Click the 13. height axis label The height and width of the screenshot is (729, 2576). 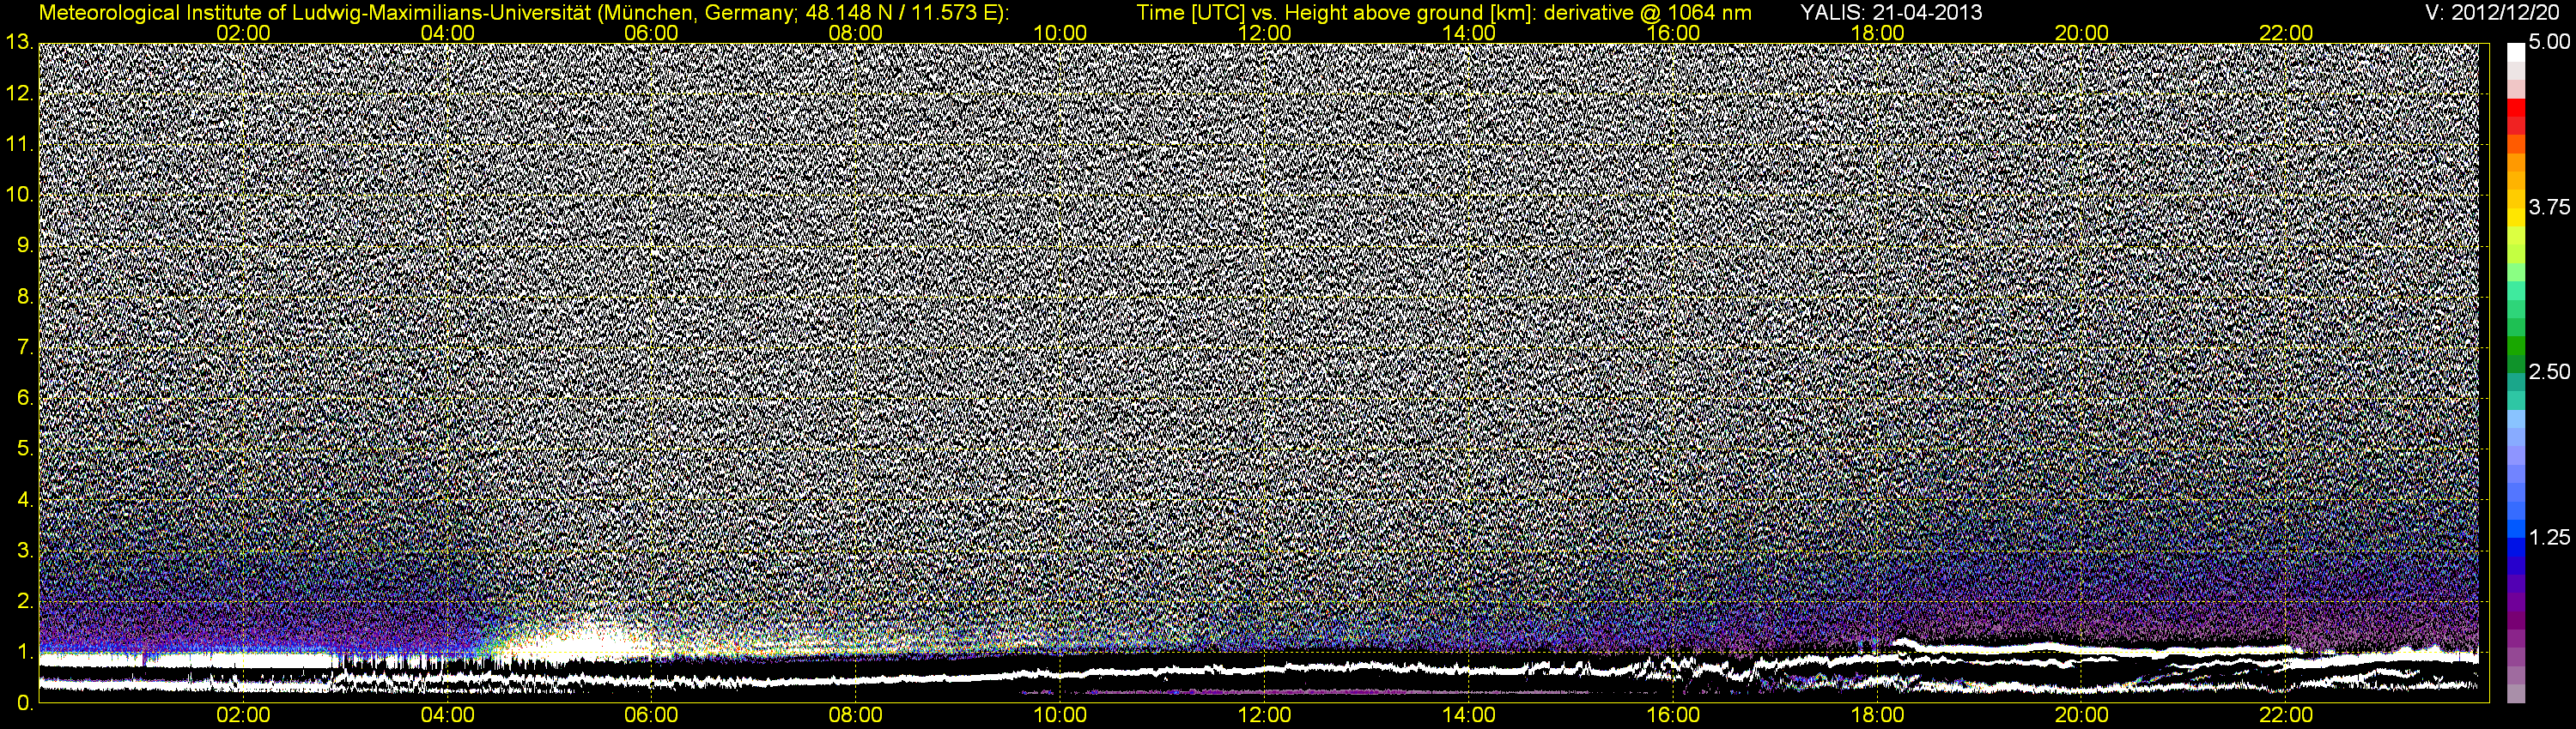tap(19, 43)
